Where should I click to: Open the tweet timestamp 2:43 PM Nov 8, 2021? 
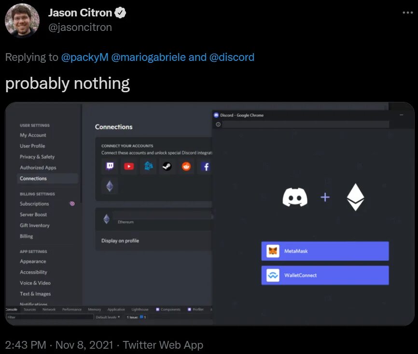[59, 345]
